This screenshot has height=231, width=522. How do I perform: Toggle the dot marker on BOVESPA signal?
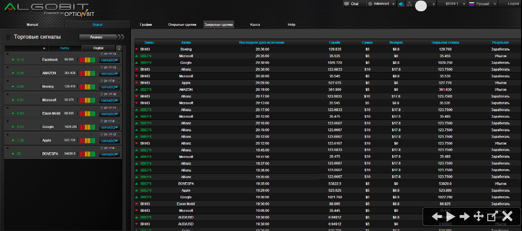[x=8, y=148]
